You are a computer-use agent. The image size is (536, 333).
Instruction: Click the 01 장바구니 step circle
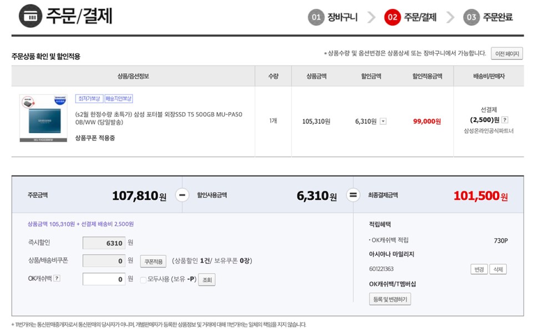click(x=316, y=17)
